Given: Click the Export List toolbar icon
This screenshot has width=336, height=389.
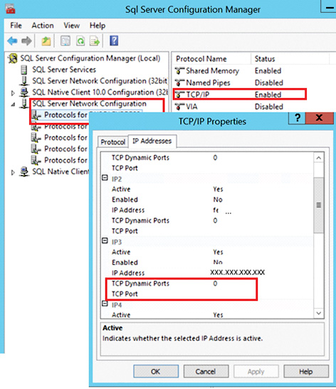Looking at the screenshot, I should pyautogui.click(x=95, y=41).
